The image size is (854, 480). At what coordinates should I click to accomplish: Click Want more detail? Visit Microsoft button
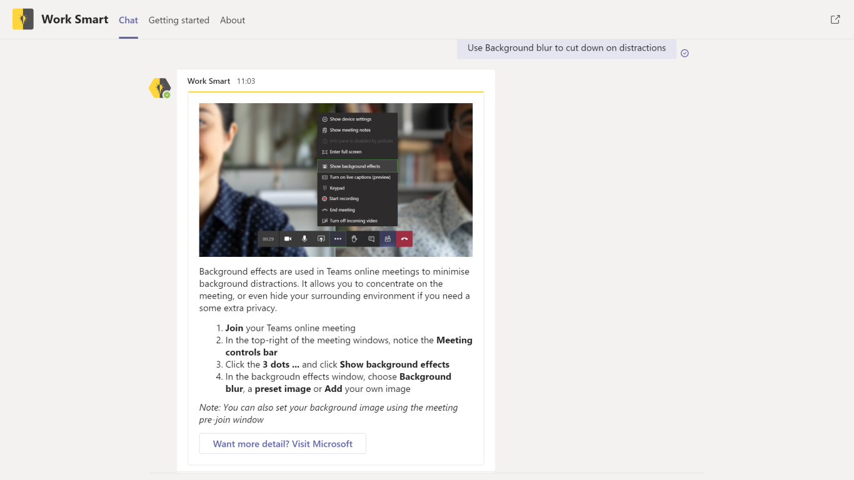click(x=283, y=444)
